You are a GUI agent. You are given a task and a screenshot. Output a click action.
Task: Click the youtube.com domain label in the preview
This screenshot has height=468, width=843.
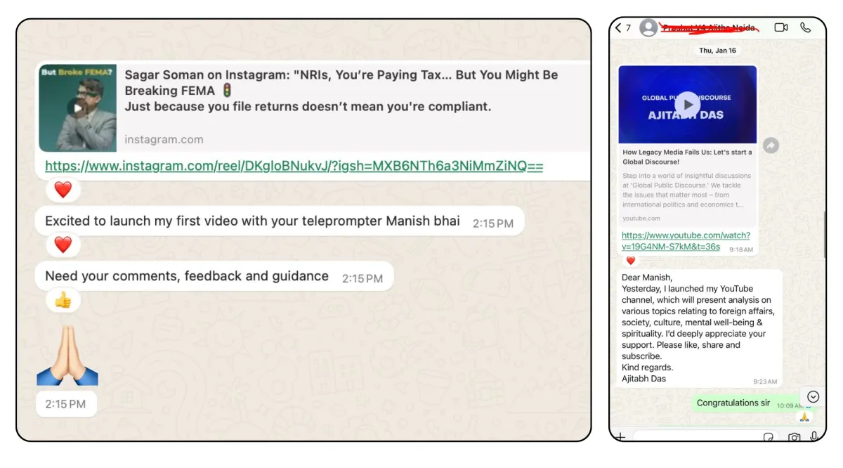(x=641, y=219)
